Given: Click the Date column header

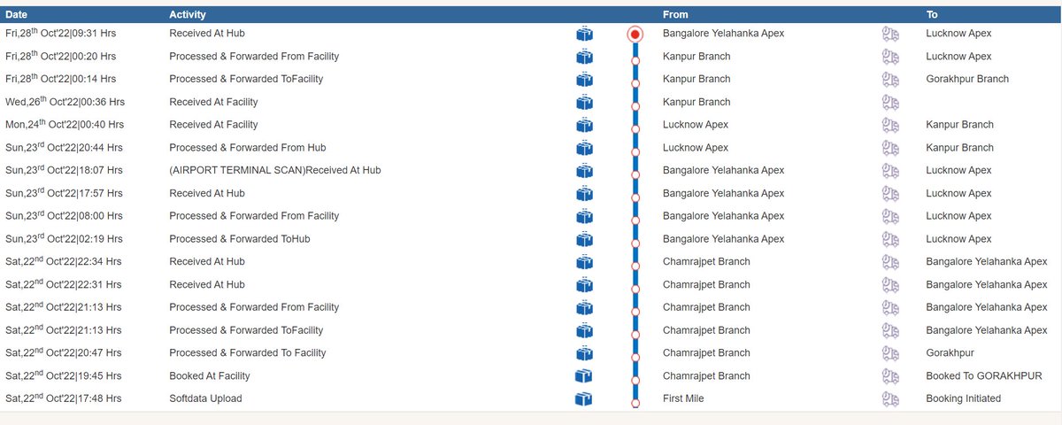Looking at the screenshot, I should pyautogui.click(x=16, y=15).
